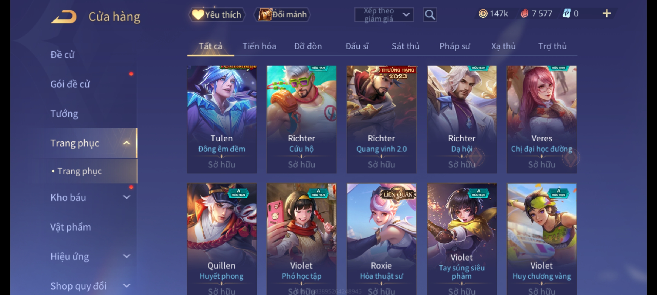
Task: Tap the back arrow icon
Action: click(64, 17)
